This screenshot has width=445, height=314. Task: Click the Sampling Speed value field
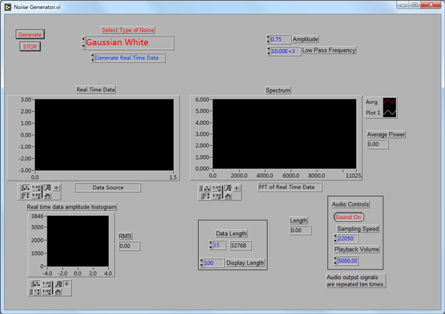click(347, 239)
